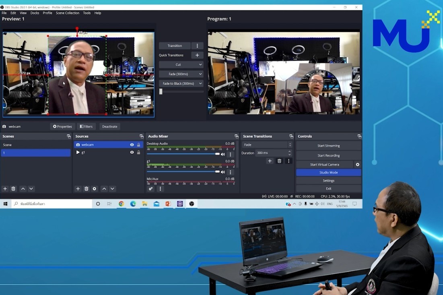Lock the webcam source
Screen dimensions: 443x295
point(139,144)
